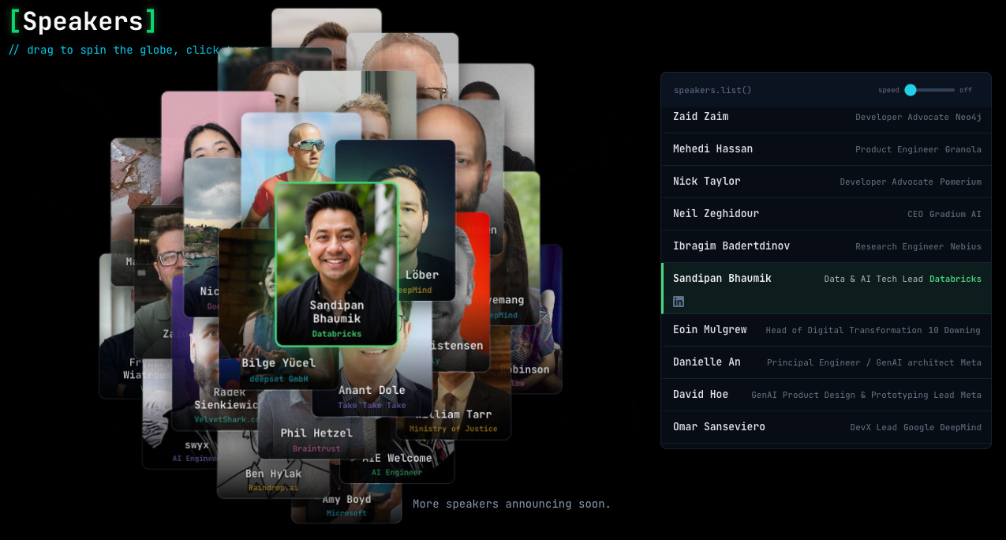Click 'More speakers announcing soon.' text

(512, 504)
